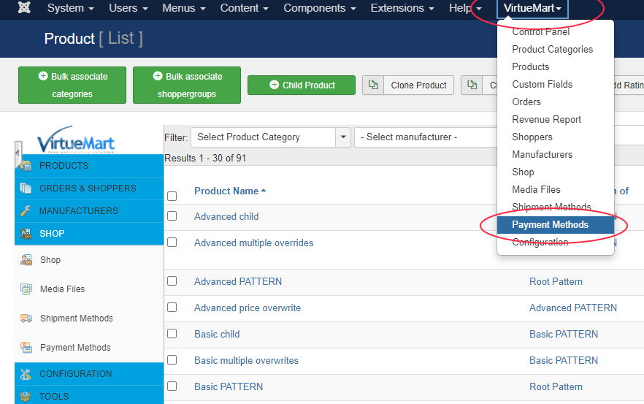This screenshot has height=404, width=644.
Task: Open Shop icon in sidebar
Action: (x=26, y=260)
